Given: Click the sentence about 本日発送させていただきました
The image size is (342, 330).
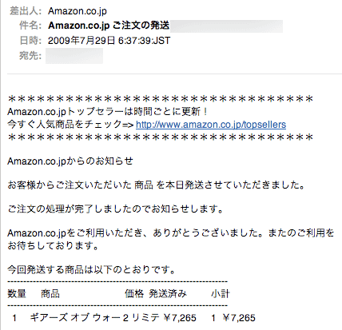Looking at the screenshot, I should [x=156, y=185].
